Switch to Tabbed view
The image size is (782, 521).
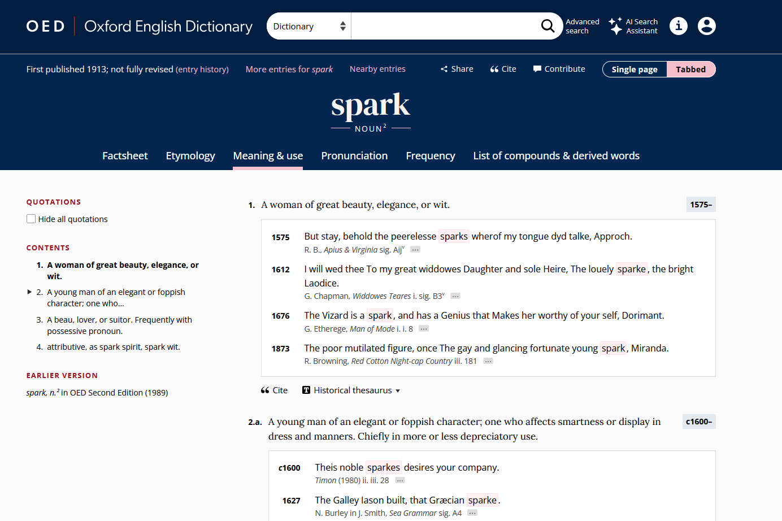tap(691, 70)
